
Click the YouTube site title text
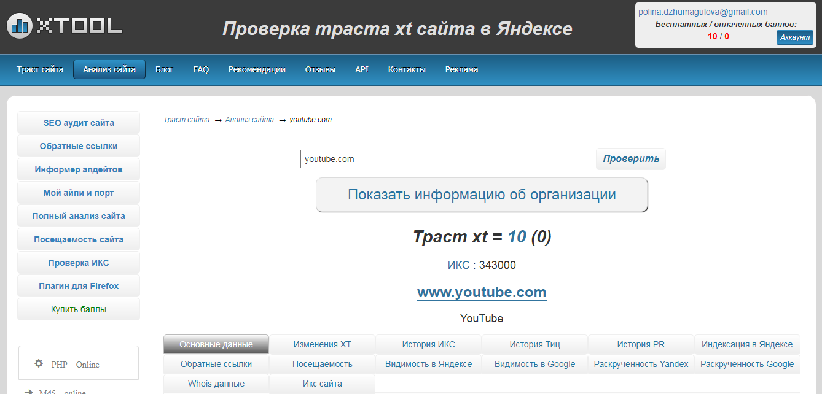click(482, 319)
